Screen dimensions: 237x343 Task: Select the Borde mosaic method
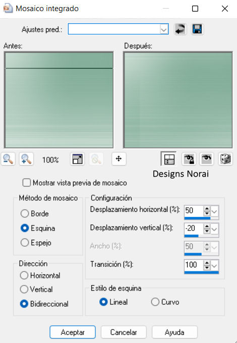click(x=25, y=213)
